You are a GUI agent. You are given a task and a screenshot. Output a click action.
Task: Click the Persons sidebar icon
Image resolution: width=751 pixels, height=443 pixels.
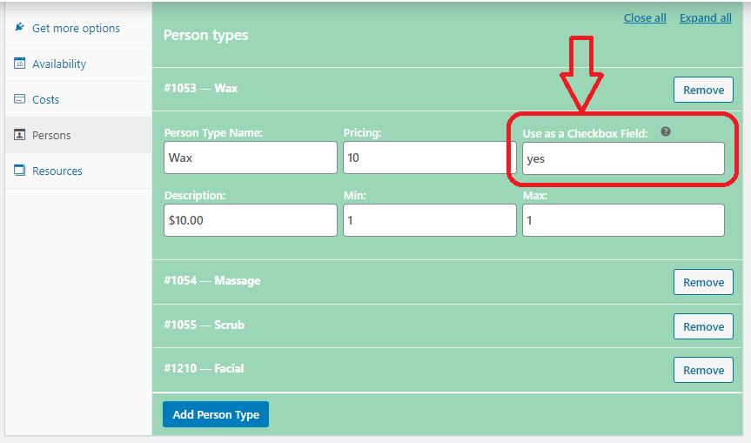[20, 135]
